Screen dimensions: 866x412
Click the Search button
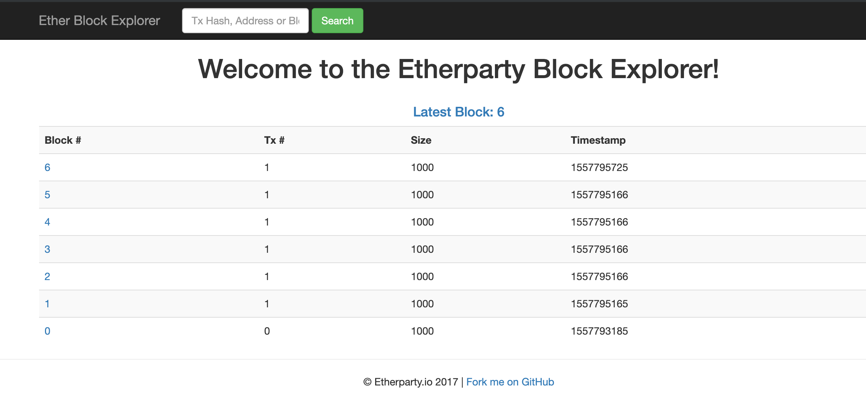coord(337,21)
